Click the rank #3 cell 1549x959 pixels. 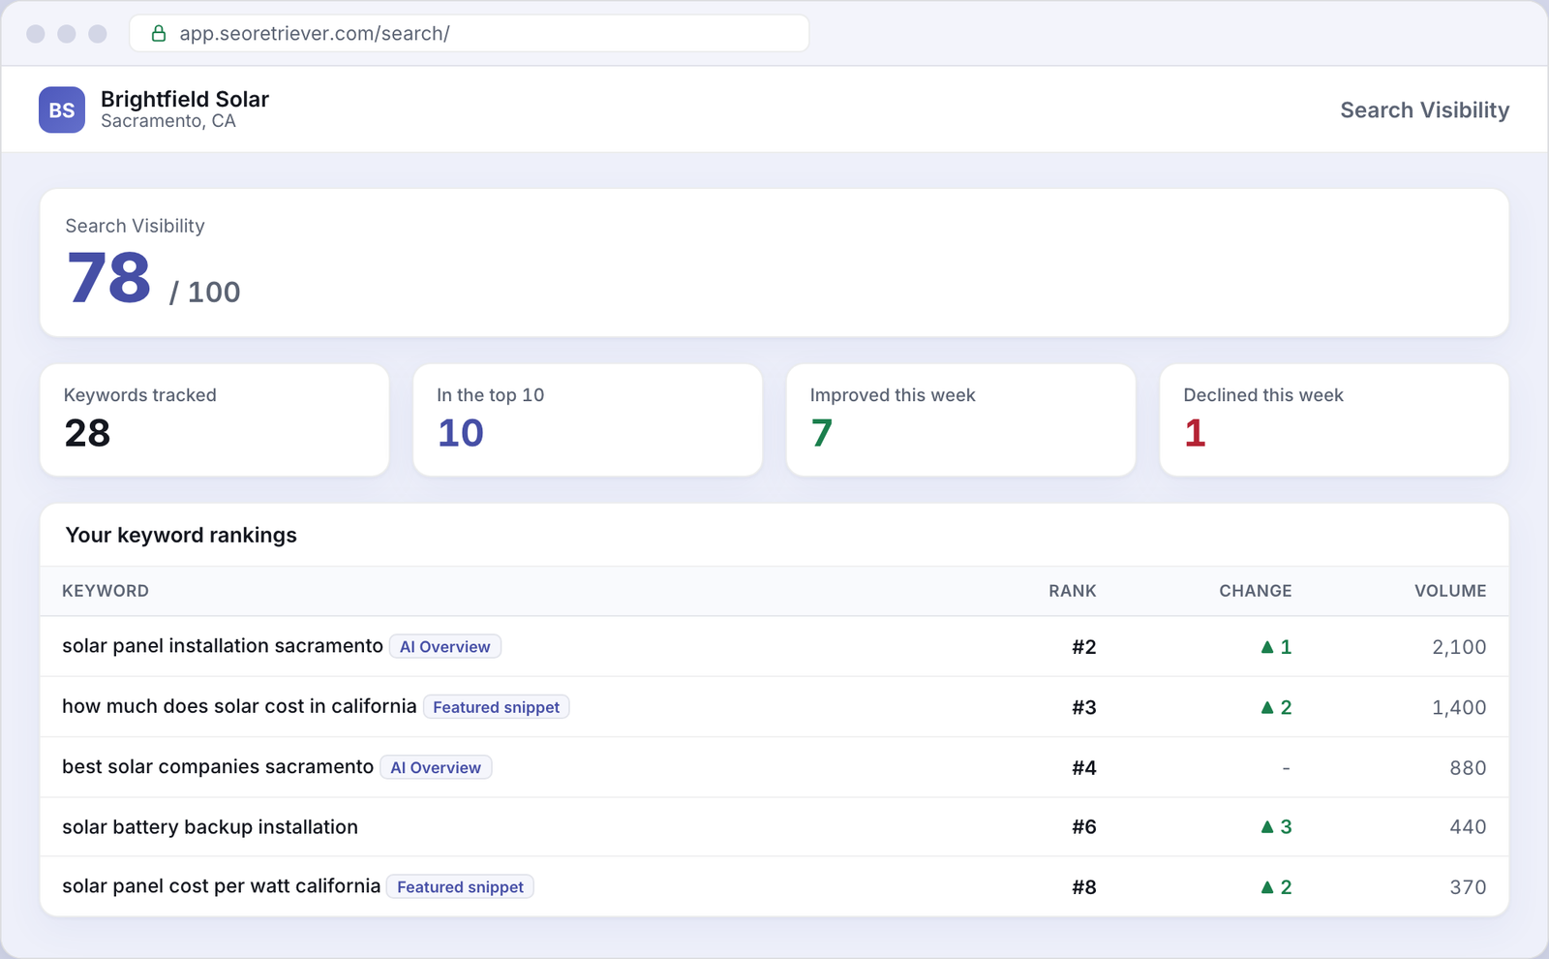tap(1084, 707)
